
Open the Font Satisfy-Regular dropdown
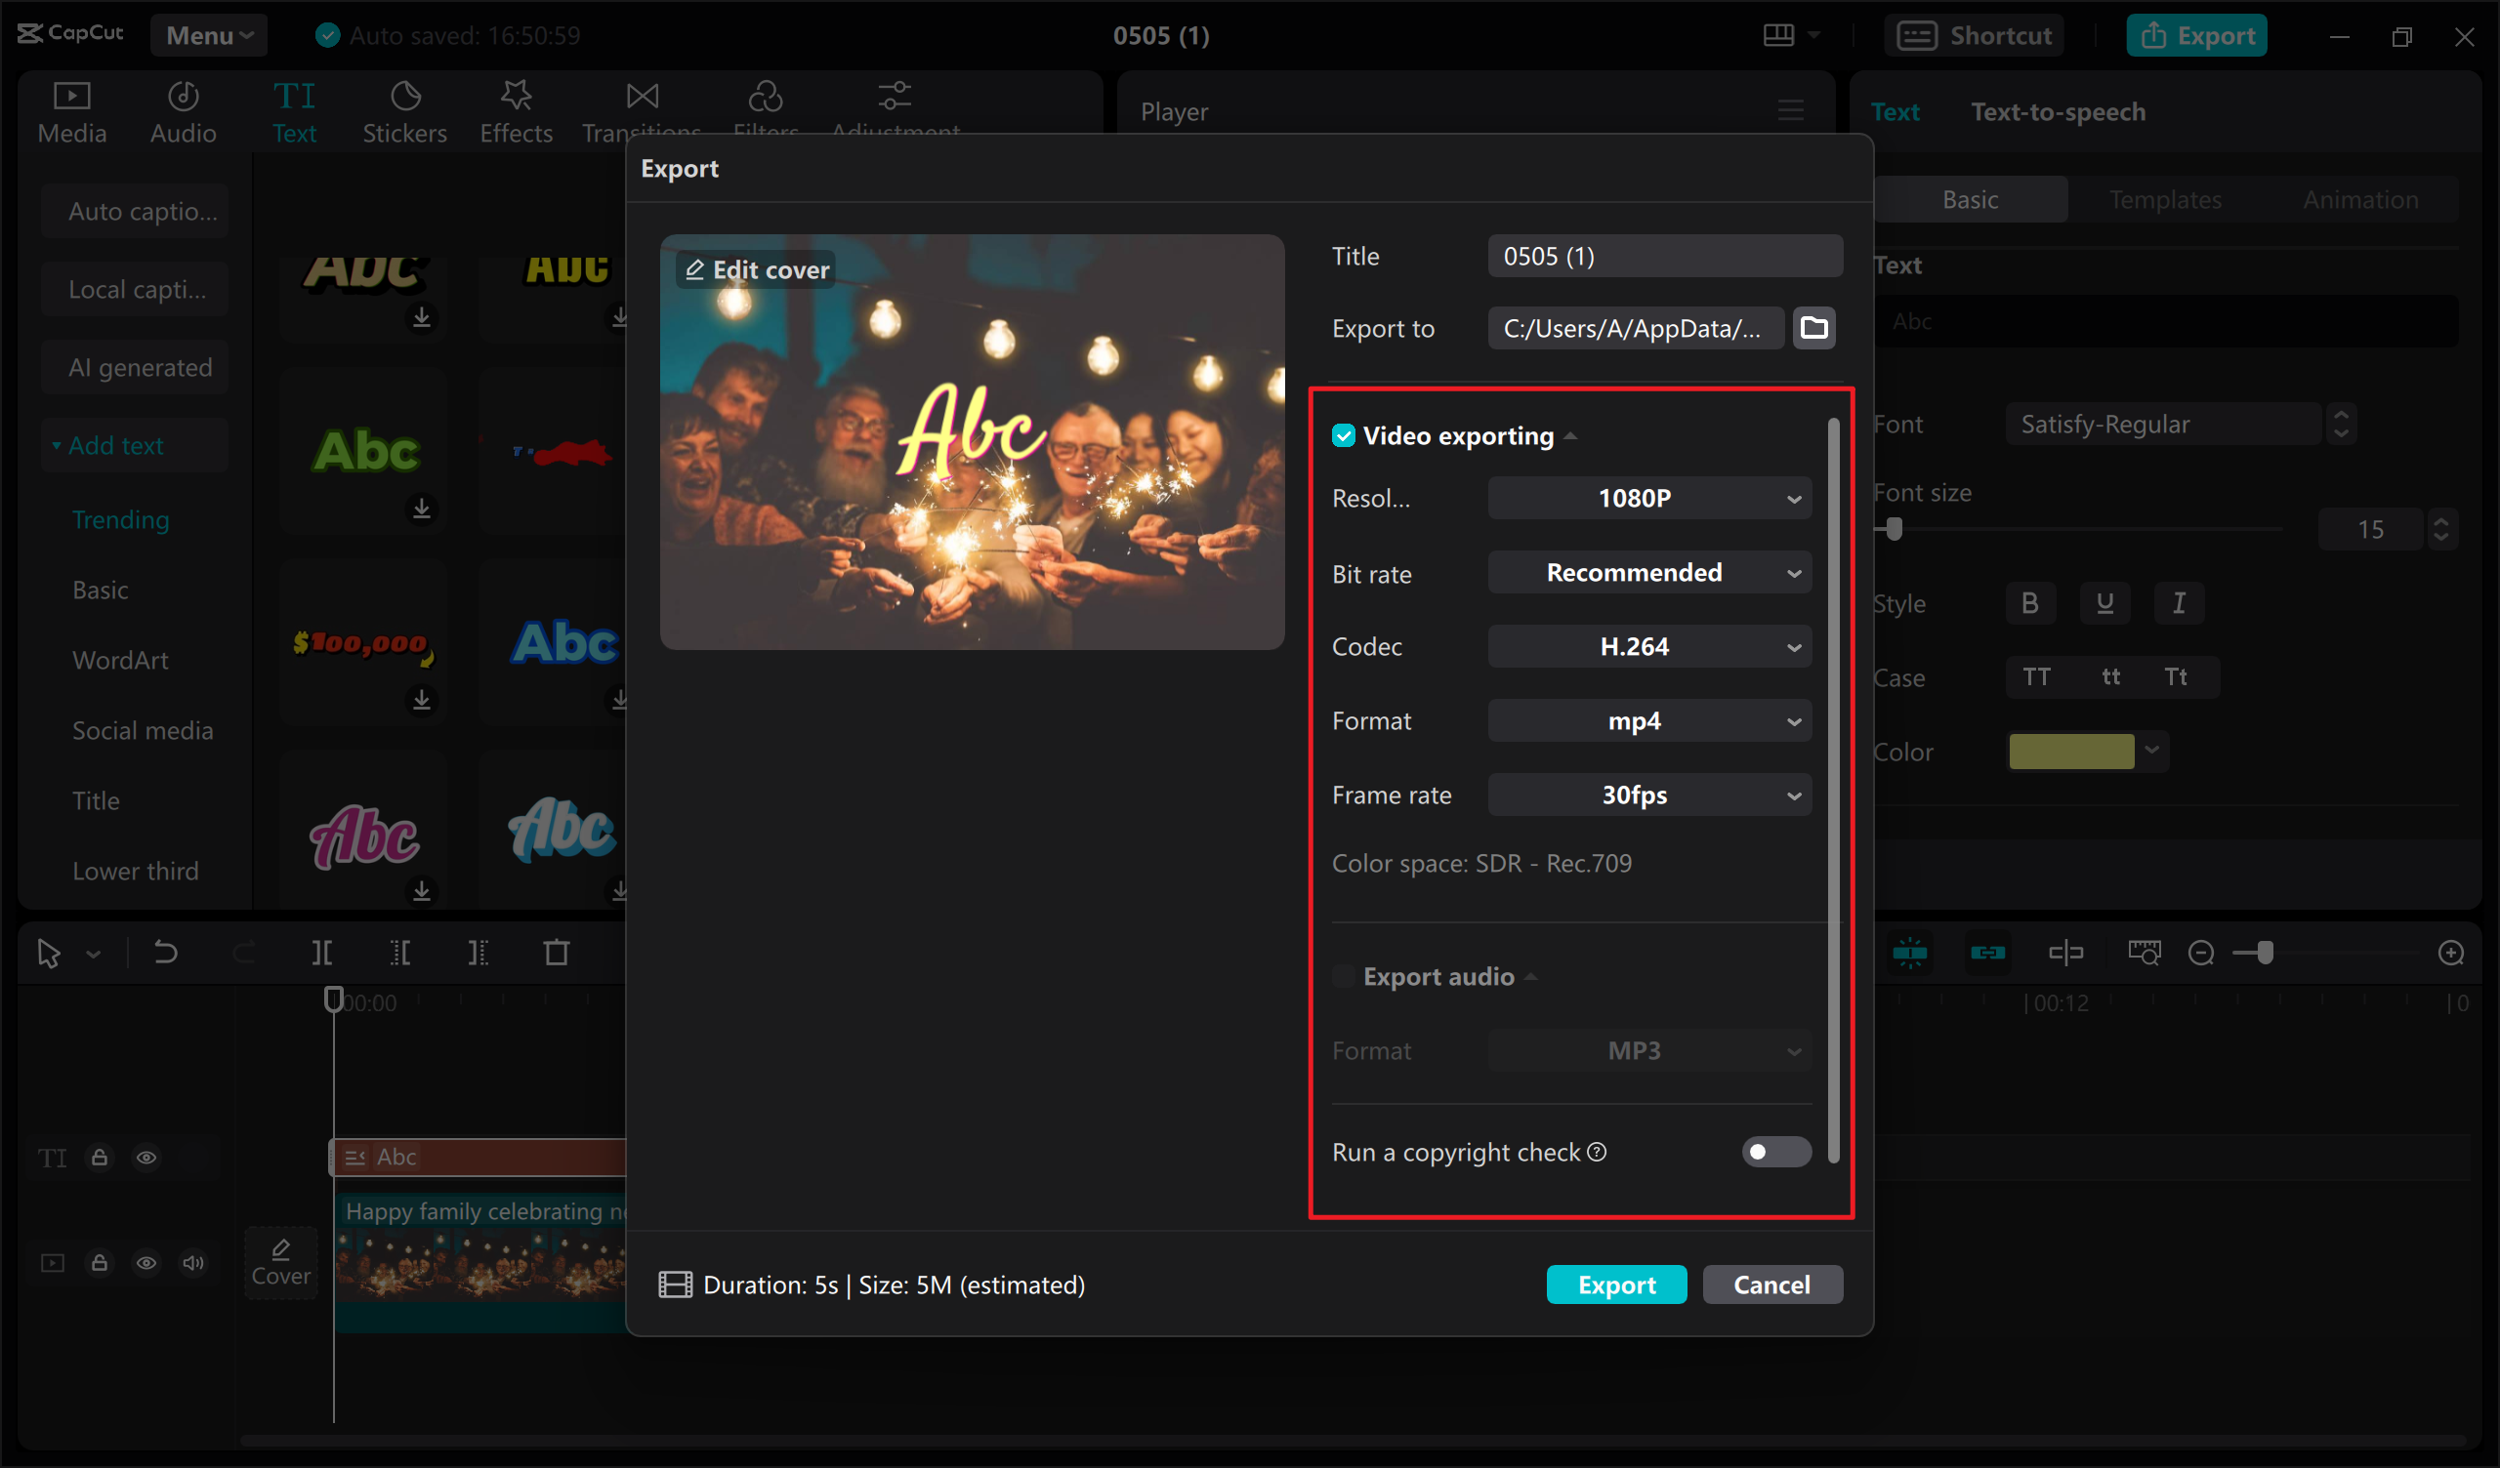(2164, 425)
